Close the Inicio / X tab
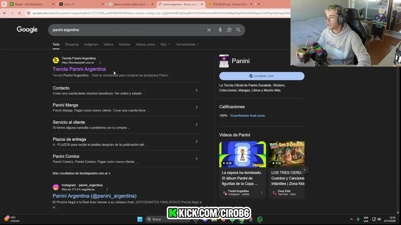This screenshot has height=225, width=401. 103,4
